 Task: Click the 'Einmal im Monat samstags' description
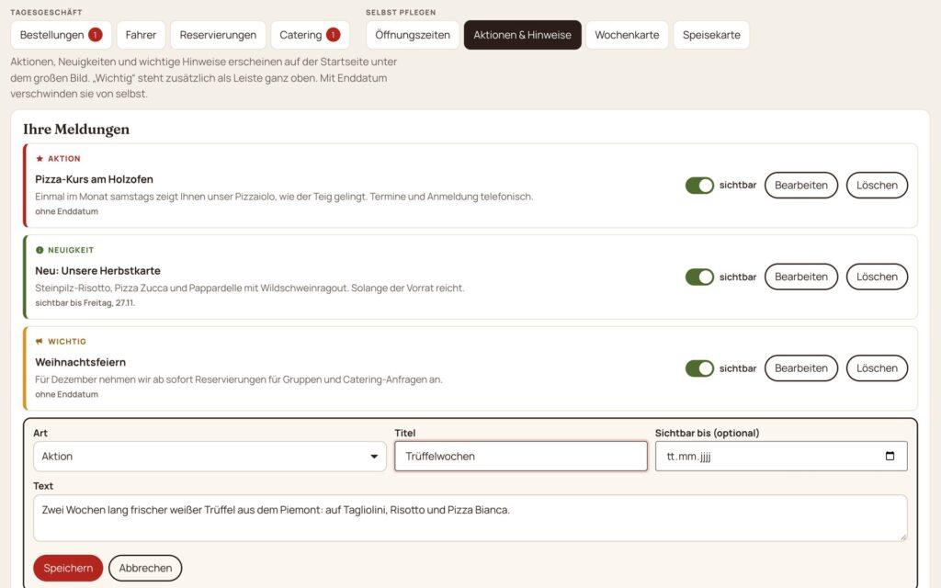click(x=284, y=197)
